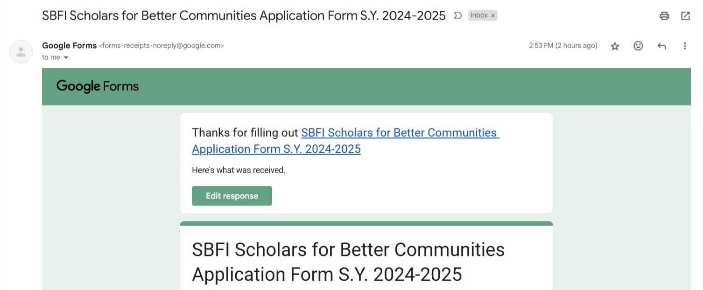
Task: Click the forms-receipts-noreply email address
Action: (162, 46)
